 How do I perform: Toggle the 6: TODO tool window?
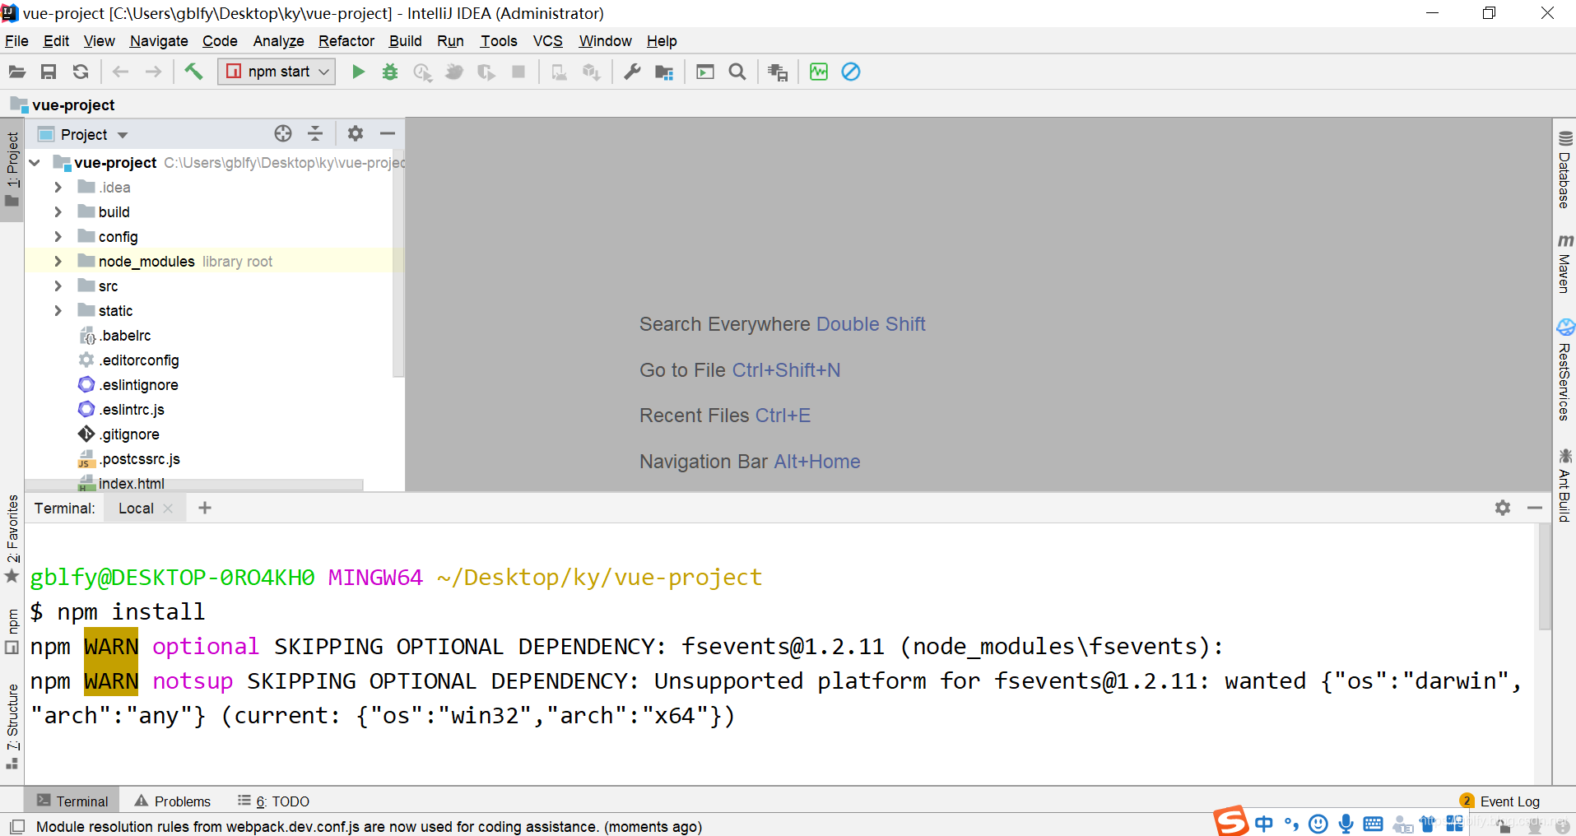click(x=274, y=801)
